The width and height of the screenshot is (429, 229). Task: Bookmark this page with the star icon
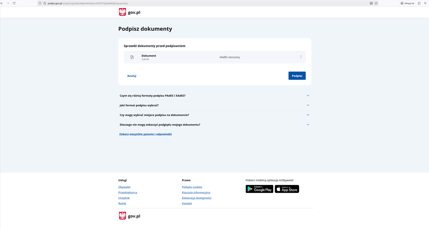pos(376,3)
